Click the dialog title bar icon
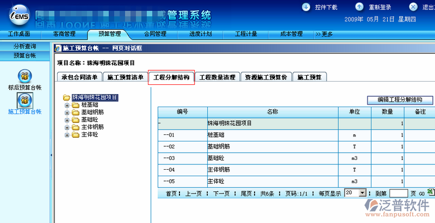435x223 pixels. (58, 48)
